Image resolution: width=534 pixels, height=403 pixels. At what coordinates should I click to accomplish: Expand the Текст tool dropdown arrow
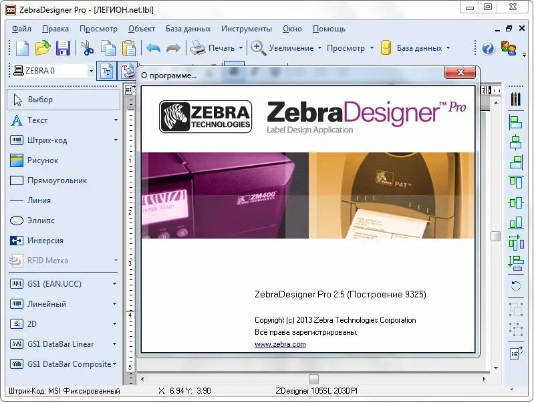116,120
